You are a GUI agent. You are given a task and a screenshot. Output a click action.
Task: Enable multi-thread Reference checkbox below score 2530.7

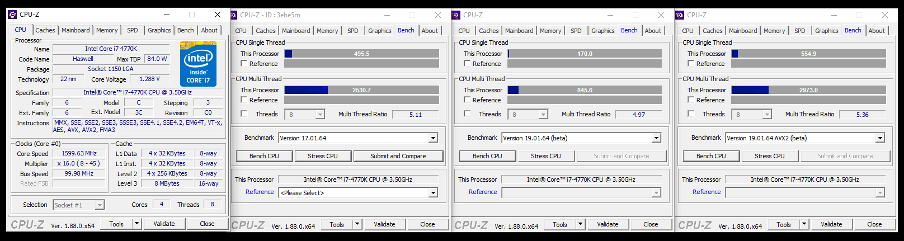click(x=244, y=100)
